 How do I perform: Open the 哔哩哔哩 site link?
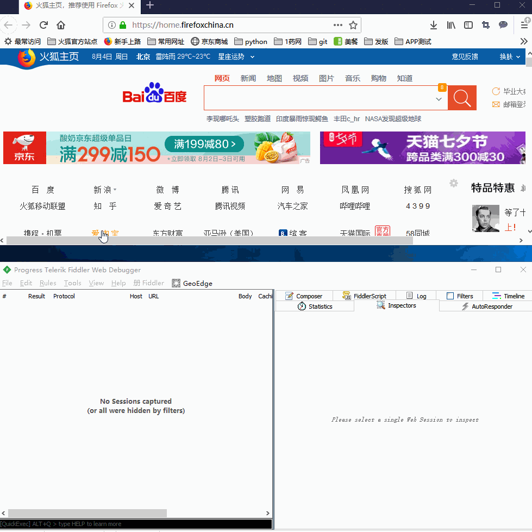[x=355, y=206]
